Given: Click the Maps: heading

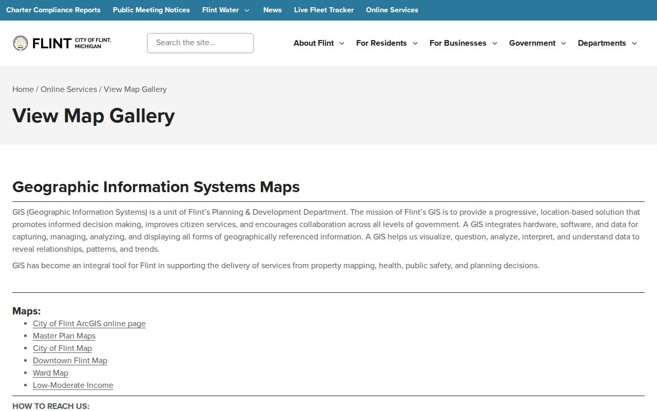Looking at the screenshot, I should [26, 311].
